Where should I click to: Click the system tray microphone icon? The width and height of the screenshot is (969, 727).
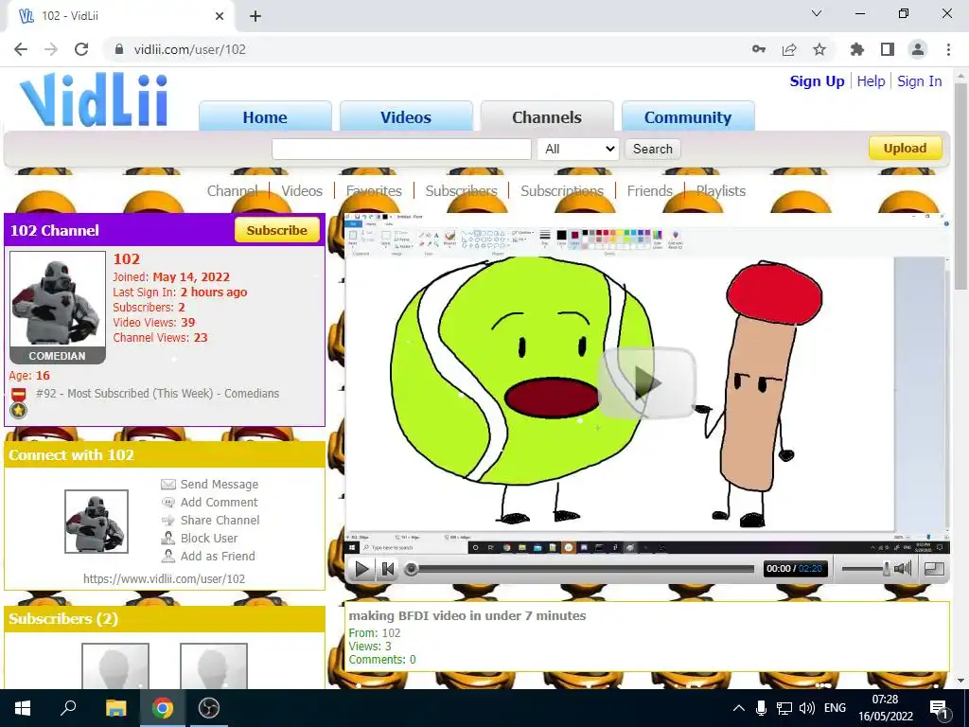click(x=762, y=708)
